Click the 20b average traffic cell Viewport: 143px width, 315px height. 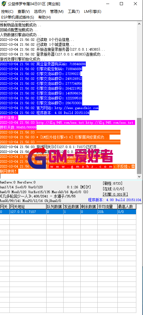pyautogui.click(x=107, y=212)
